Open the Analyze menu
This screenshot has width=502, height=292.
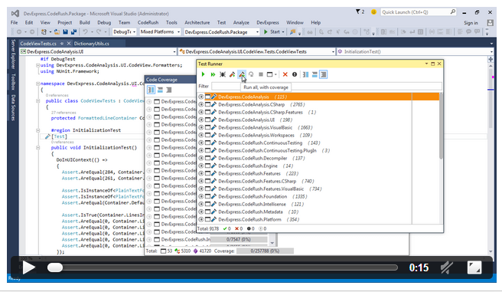click(241, 22)
